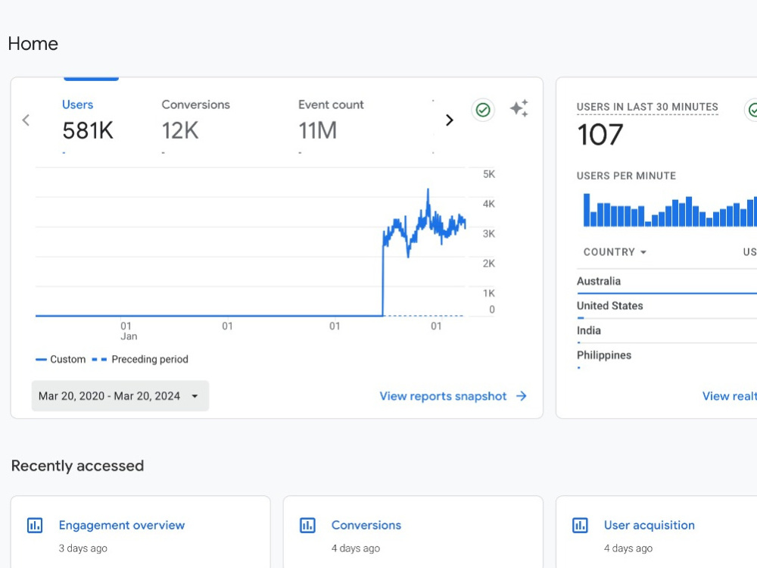Click the 11M event count value

[317, 131]
